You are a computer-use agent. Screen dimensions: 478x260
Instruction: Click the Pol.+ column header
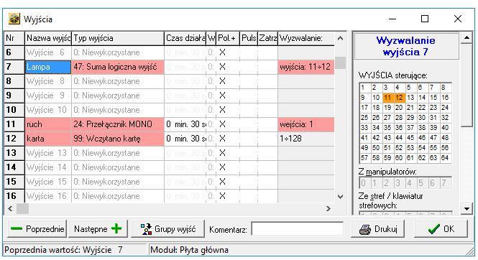pyautogui.click(x=228, y=38)
